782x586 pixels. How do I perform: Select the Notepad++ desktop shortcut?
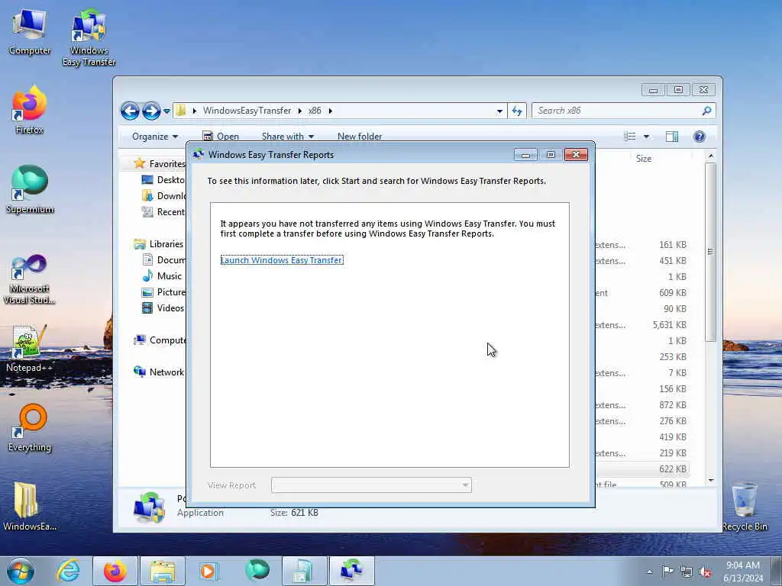click(30, 348)
